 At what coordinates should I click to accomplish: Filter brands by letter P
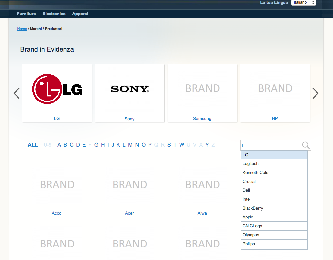coord(150,145)
